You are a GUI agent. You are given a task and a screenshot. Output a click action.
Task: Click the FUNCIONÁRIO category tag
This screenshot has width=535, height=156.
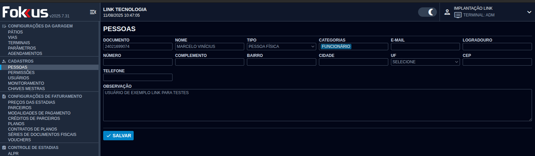coord(336,47)
